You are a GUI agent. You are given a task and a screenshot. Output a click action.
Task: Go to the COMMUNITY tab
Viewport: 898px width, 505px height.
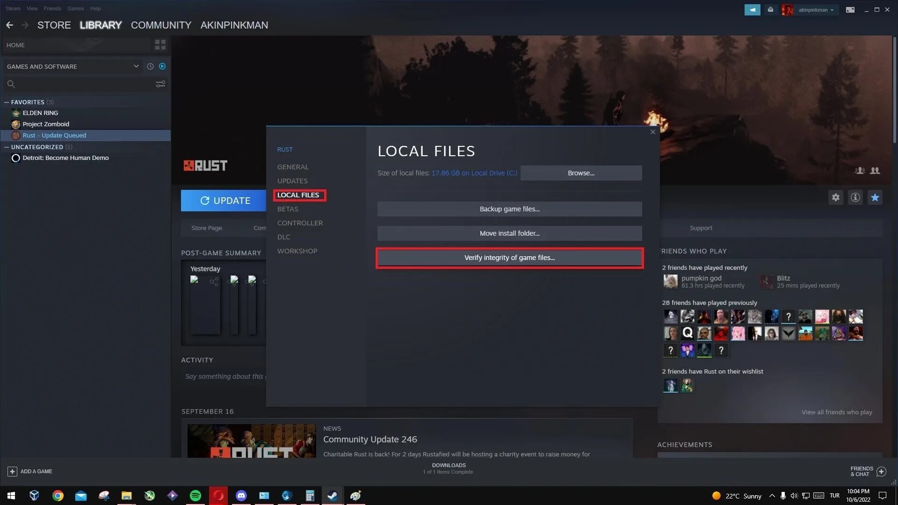pyautogui.click(x=161, y=25)
